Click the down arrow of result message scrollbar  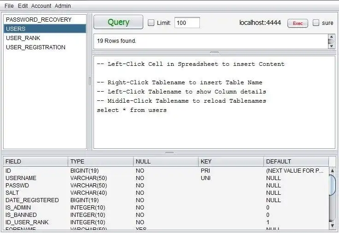click(331, 46)
